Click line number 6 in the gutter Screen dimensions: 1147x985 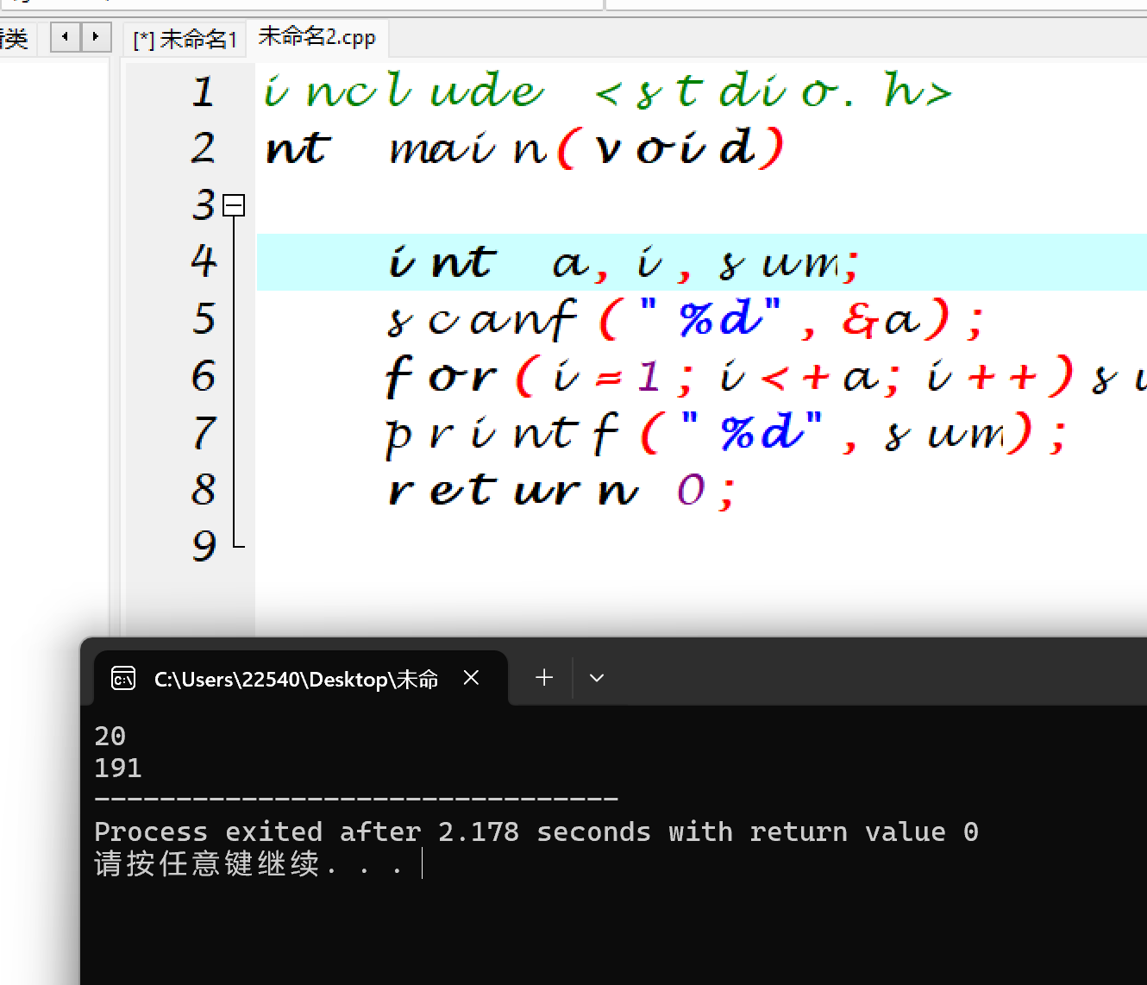(x=204, y=375)
